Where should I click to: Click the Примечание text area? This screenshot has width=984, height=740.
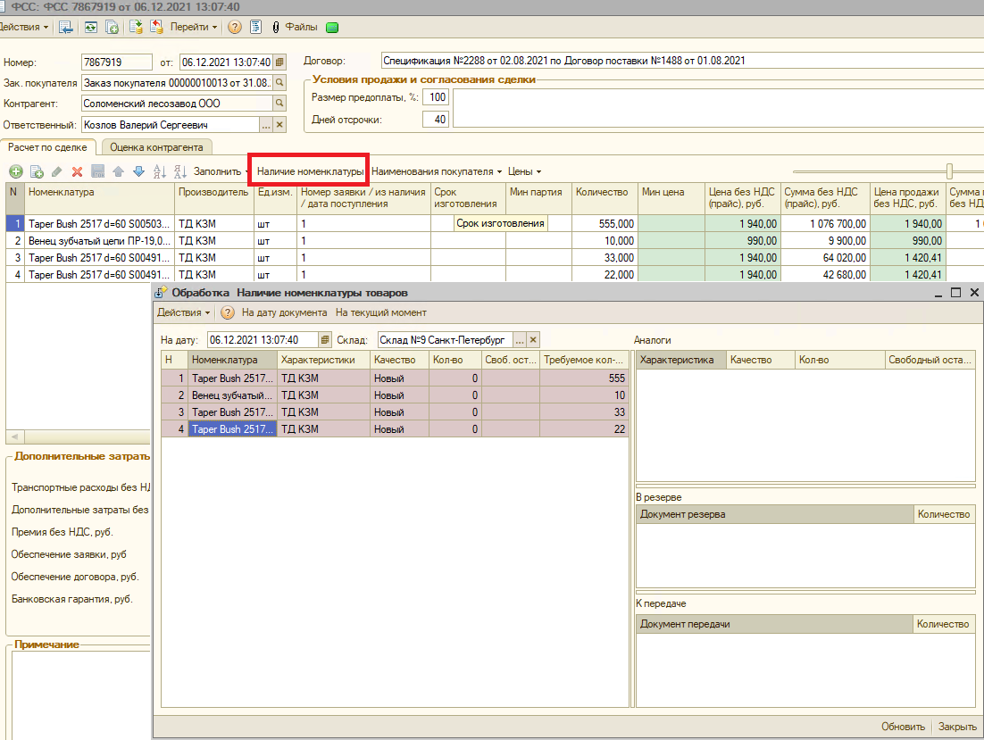pyautogui.click(x=81, y=694)
